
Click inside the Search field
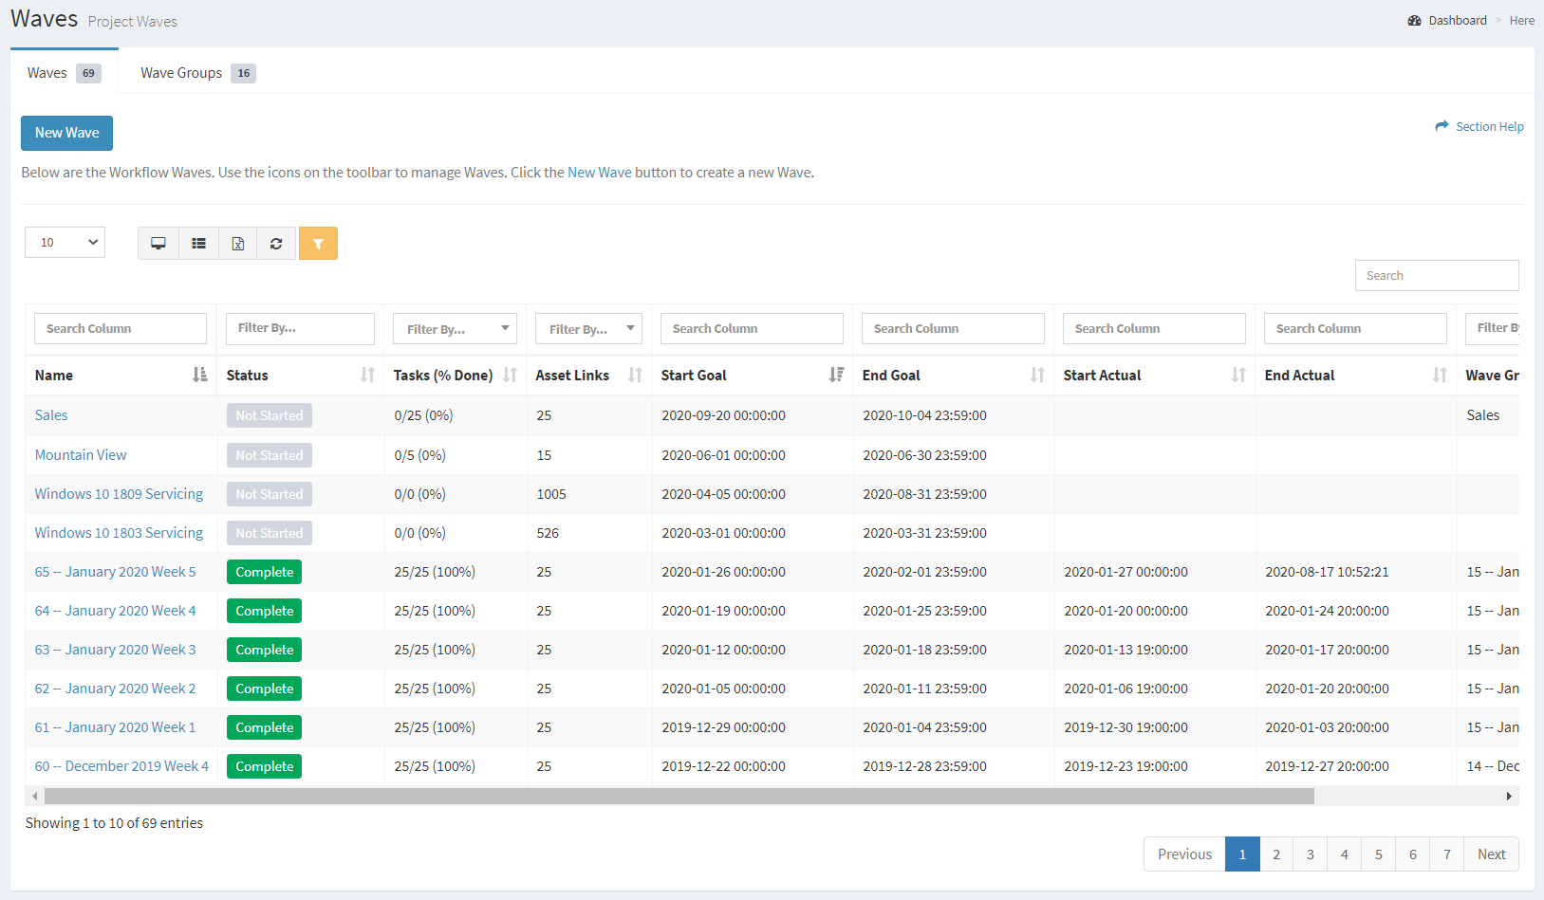1436,275
